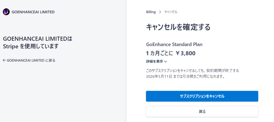Click the GoEnhance purple logo icon
The height and width of the screenshot is (122, 274).
6,12
